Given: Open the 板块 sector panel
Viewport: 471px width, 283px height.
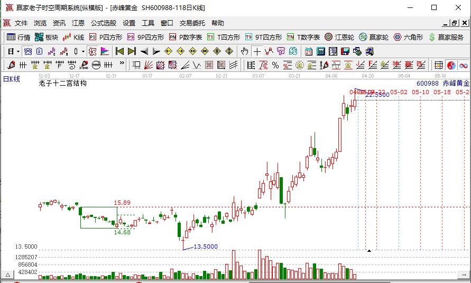Looking at the screenshot, I should (47, 37).
